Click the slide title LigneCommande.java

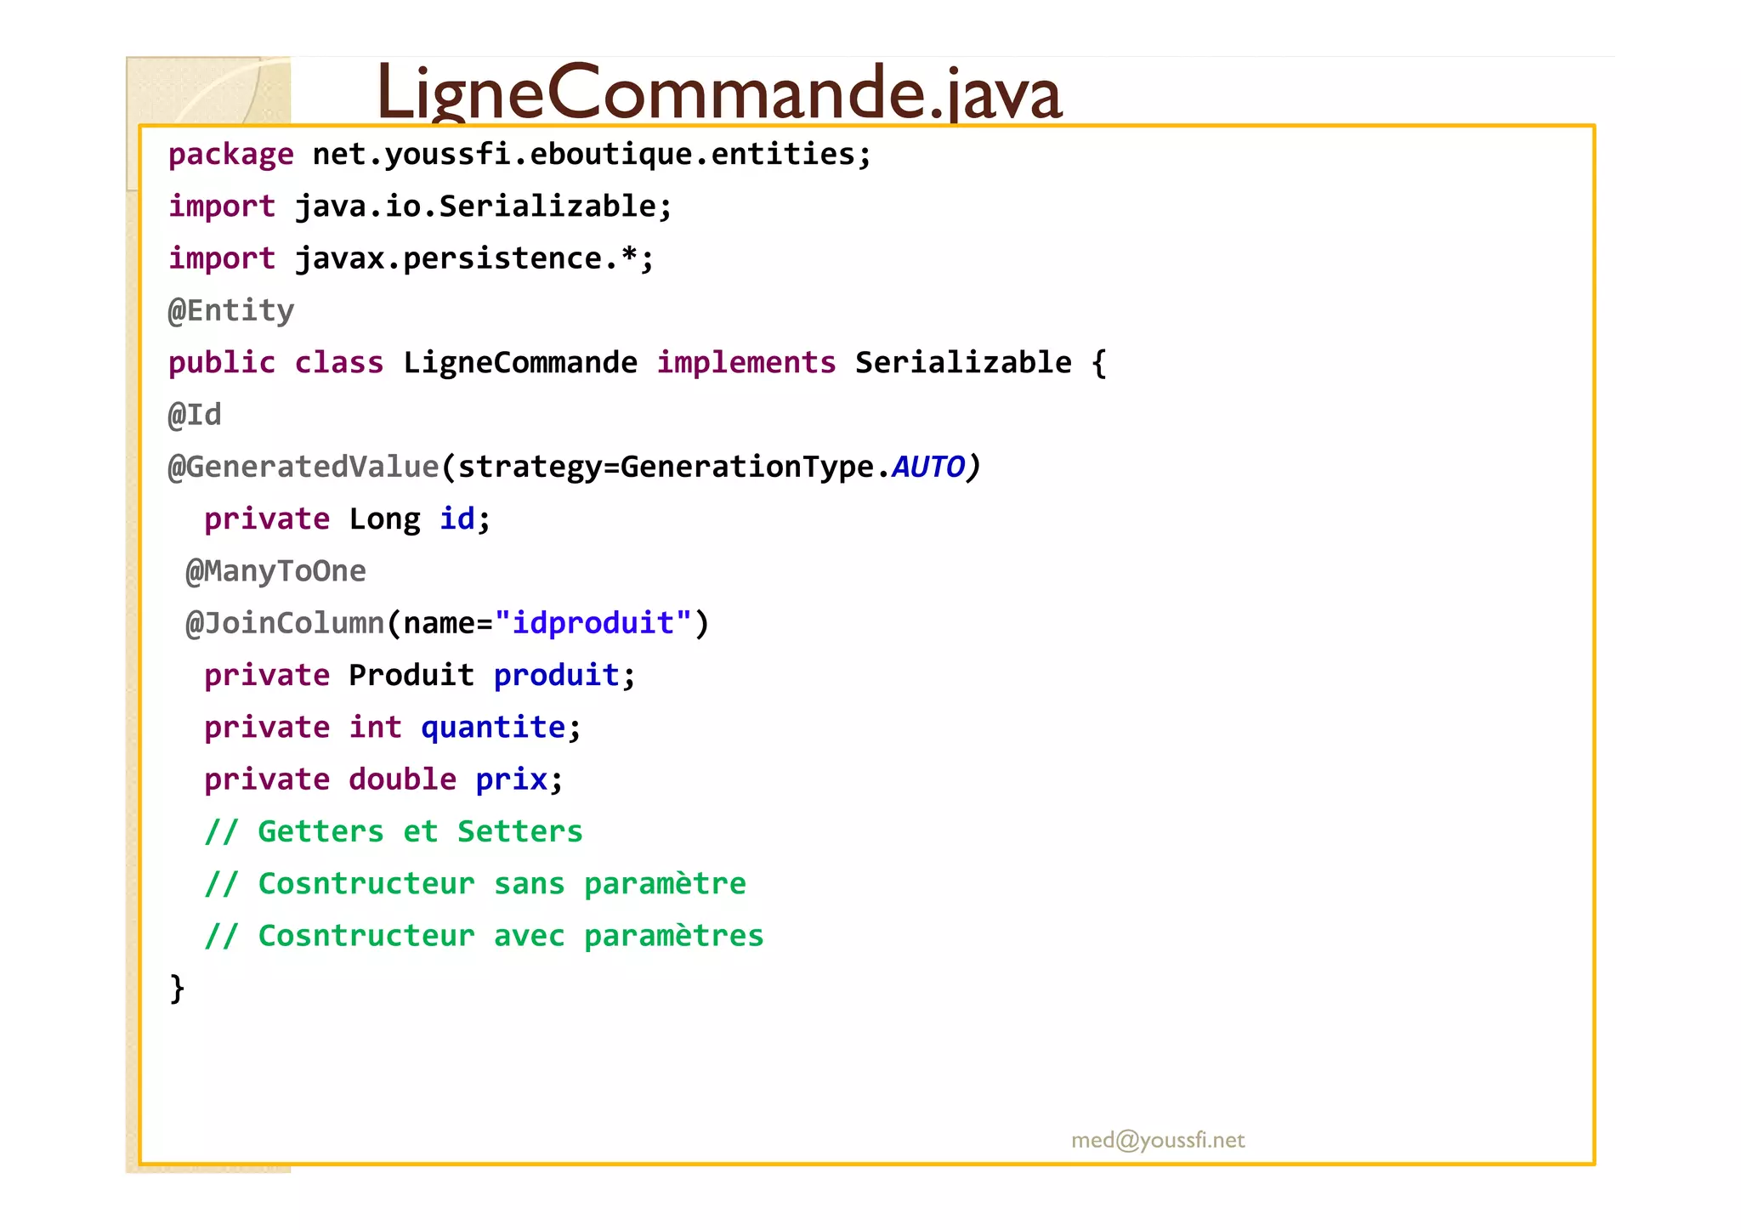719,92
